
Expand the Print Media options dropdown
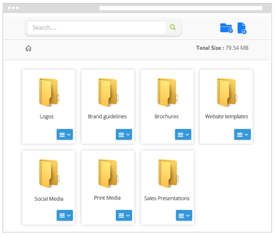[x=124, y=215]
